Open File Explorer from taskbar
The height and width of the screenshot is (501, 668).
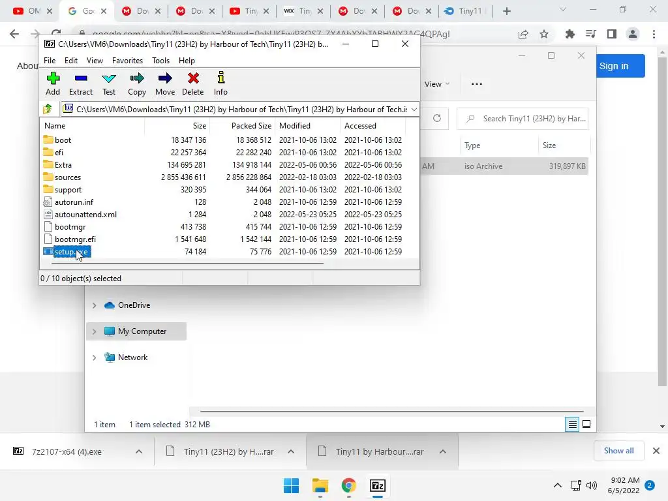pos(320,485)
